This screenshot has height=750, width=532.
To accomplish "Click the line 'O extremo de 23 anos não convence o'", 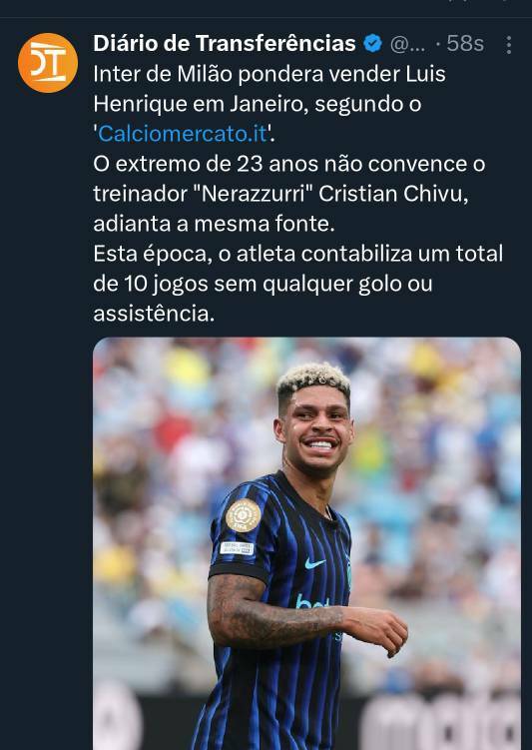I will [289, 164].
